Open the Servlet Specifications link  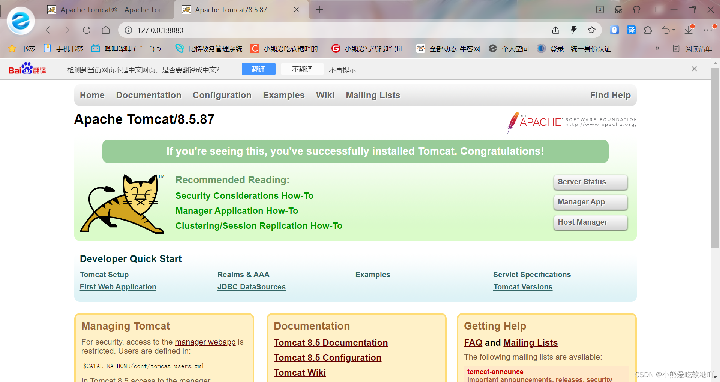coord(532,275)
